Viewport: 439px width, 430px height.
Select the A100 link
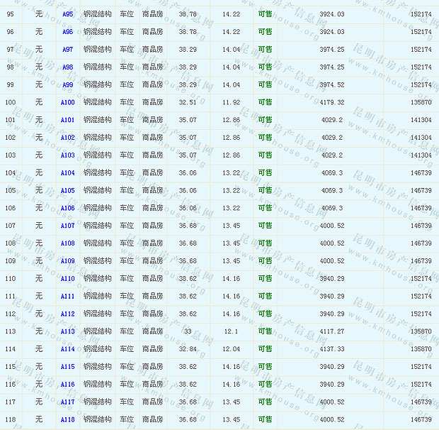pos(67,102)
